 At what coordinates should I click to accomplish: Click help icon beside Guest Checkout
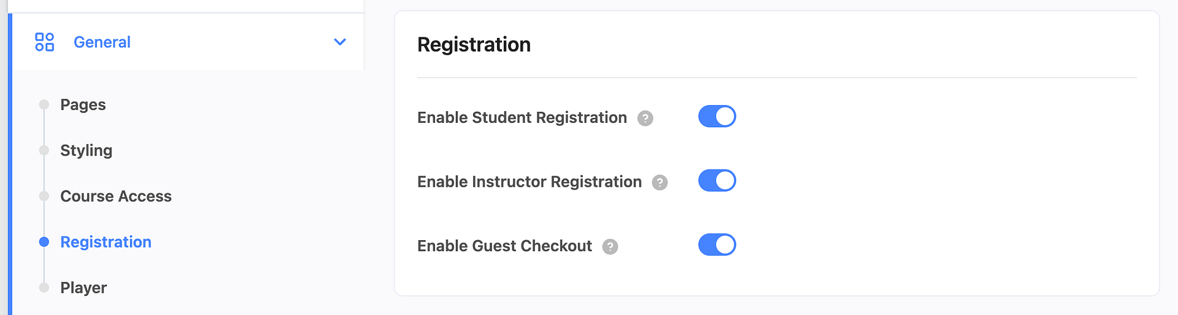(610, 246)
